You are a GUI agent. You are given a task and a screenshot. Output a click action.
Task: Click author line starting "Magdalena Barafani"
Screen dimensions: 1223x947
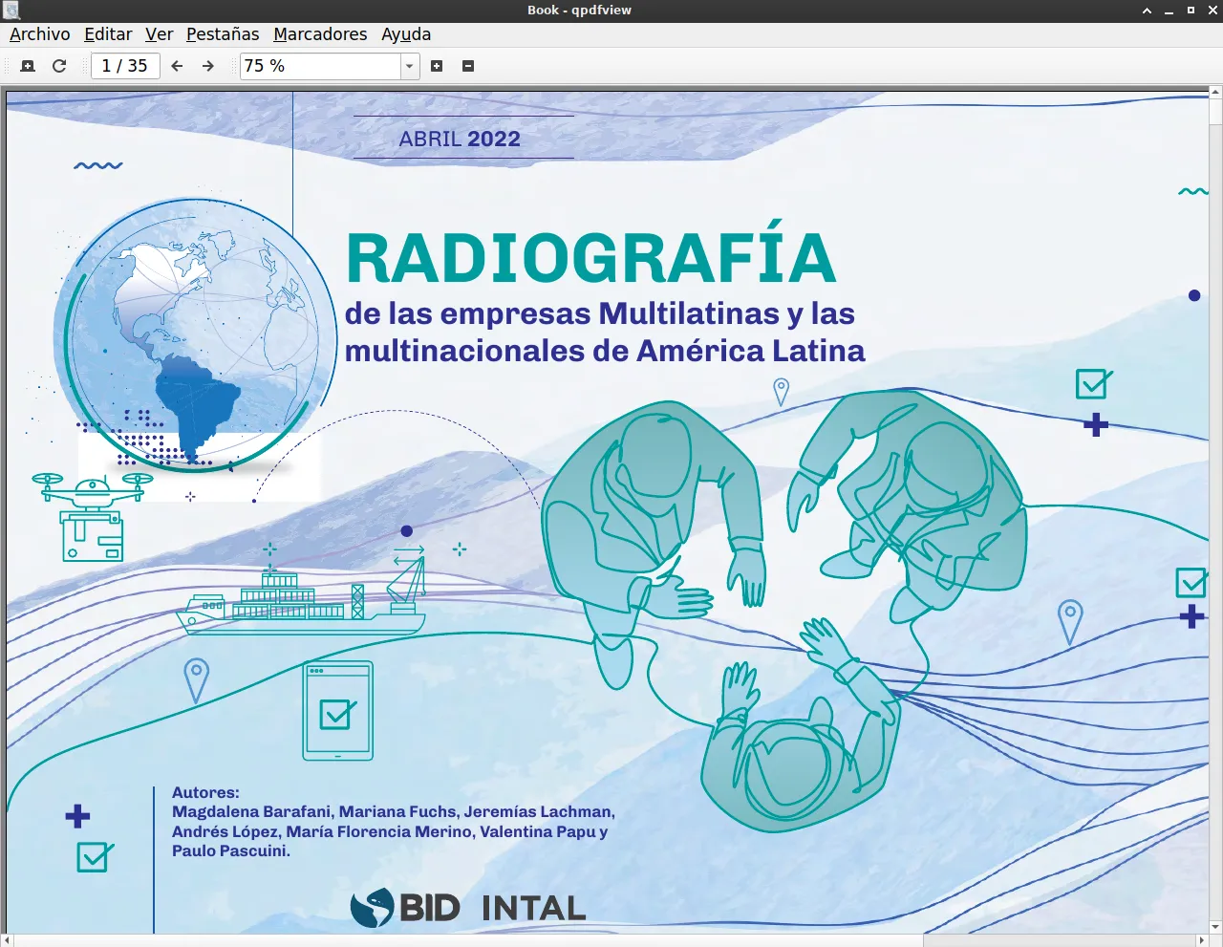(x=394, y=812)
